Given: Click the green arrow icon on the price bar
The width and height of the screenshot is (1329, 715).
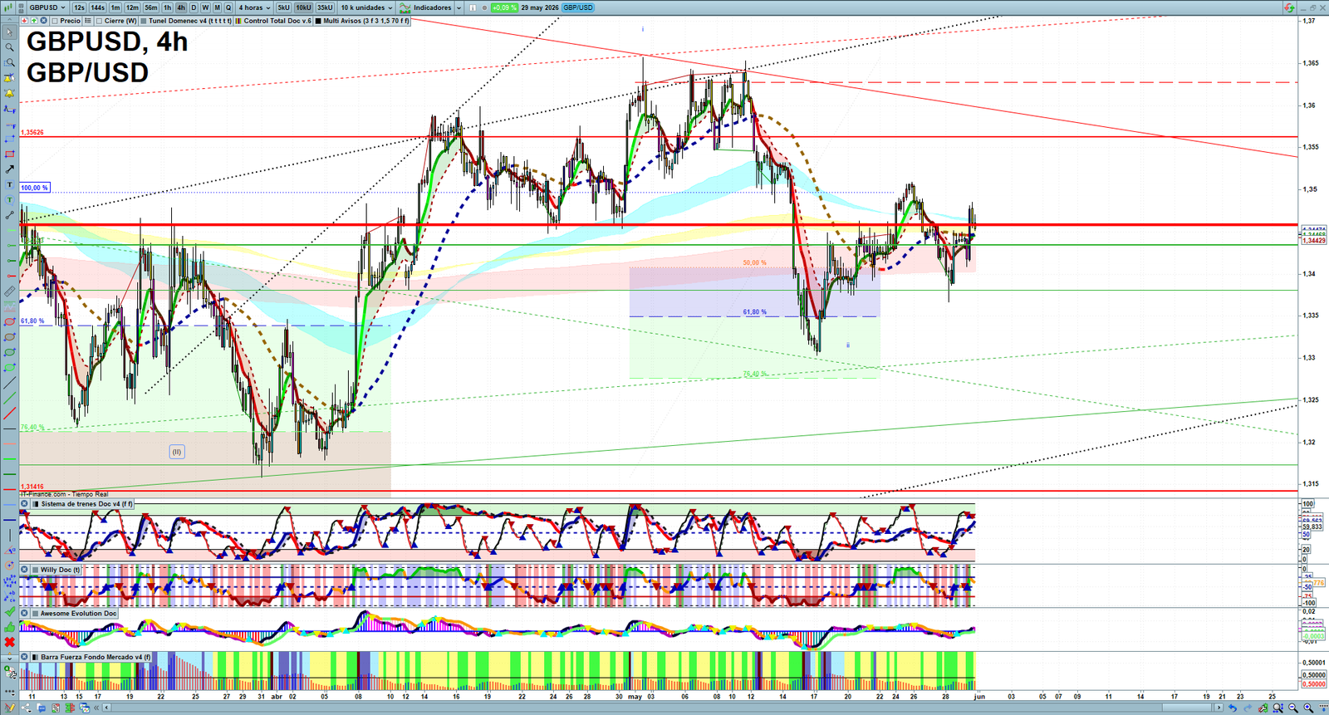Looking at the screenshot, I should pos(34,21).
